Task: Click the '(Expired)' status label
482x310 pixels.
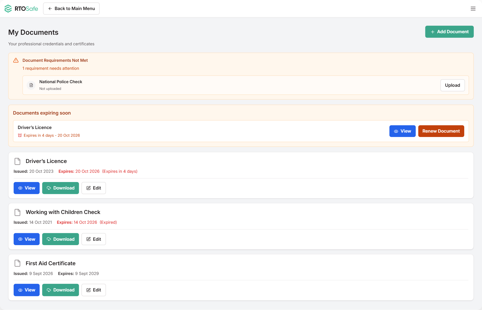Action: (108, 222)
